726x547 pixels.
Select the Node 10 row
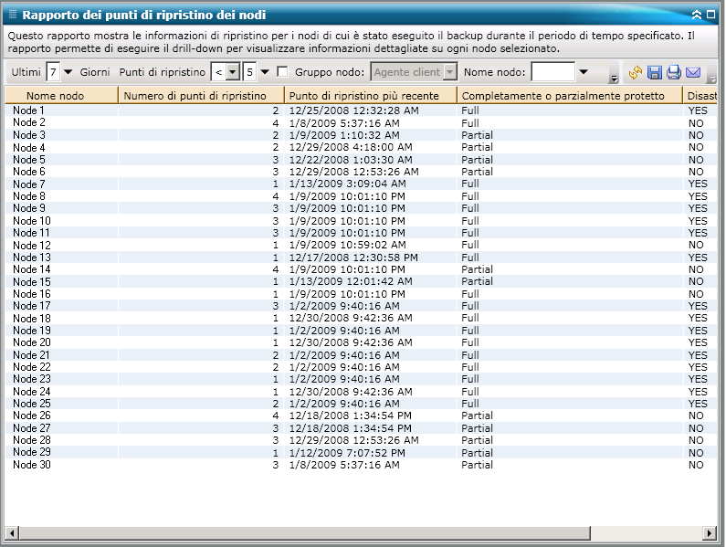(361, 220)
